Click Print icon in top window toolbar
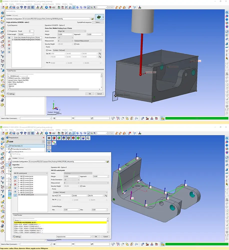Screen dimensions: 229x250 pos(18,7)
